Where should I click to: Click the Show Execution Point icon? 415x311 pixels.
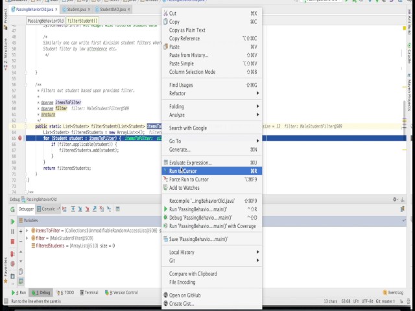pyautogui.click(x=64, y=209)
